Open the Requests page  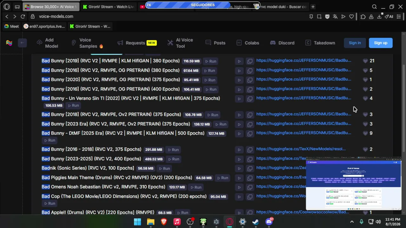click(x=137, y=43)
